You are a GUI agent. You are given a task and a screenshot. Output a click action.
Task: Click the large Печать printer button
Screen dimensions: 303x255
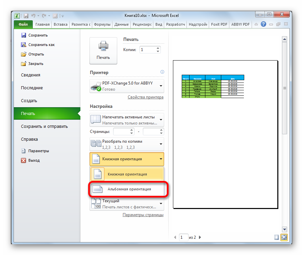(x=103, y=50)
